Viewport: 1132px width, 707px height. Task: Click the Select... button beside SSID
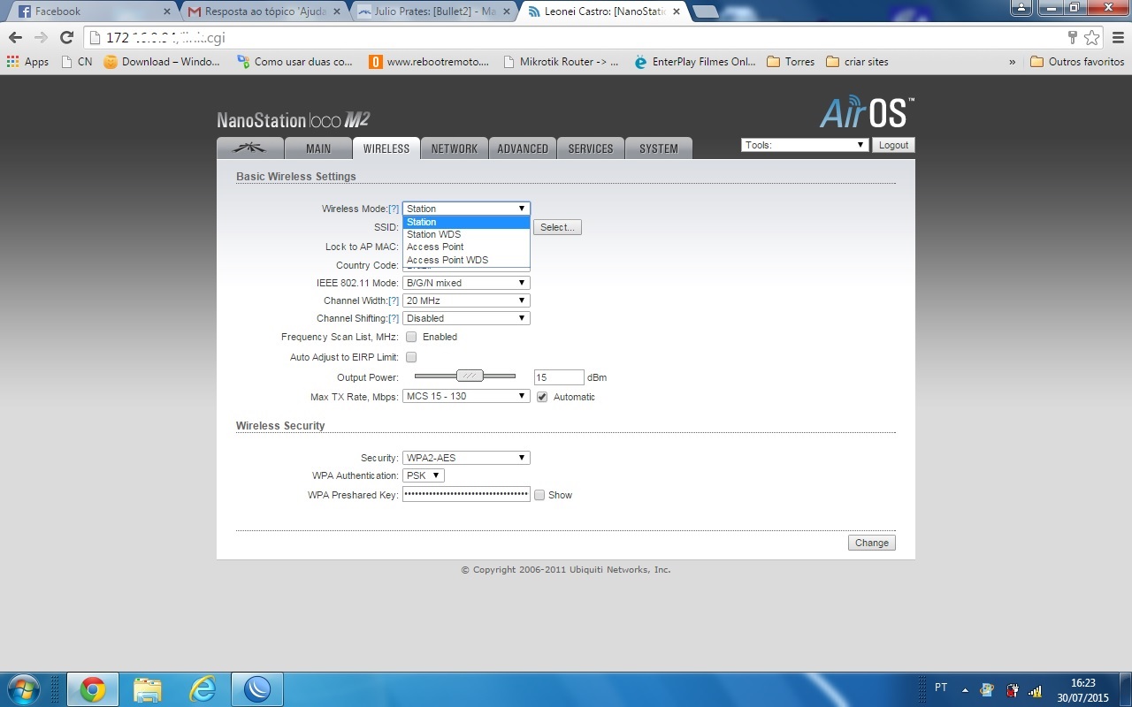point(557,227)
